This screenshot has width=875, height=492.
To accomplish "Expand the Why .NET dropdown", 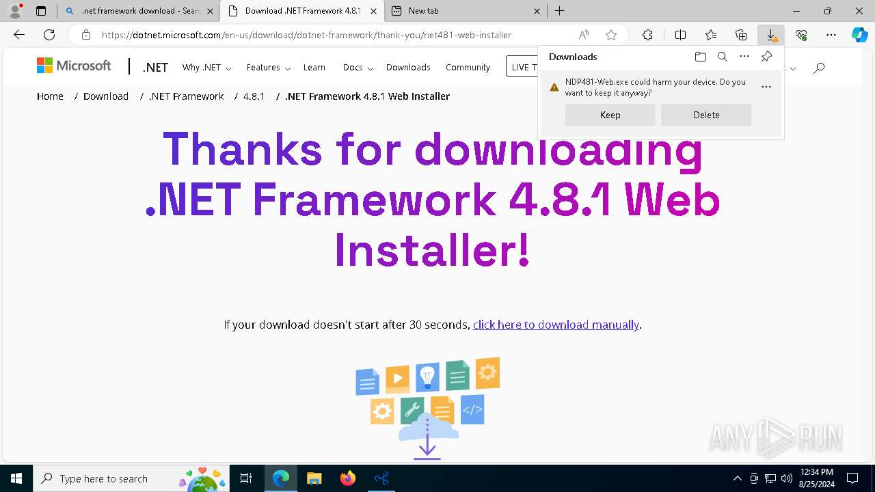I will click(x=206, y=67).
